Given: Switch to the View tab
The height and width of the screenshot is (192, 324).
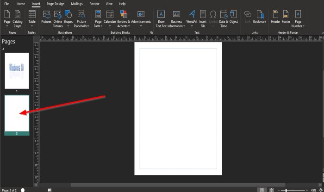Looking at the screenshot, I should point(109,4).
